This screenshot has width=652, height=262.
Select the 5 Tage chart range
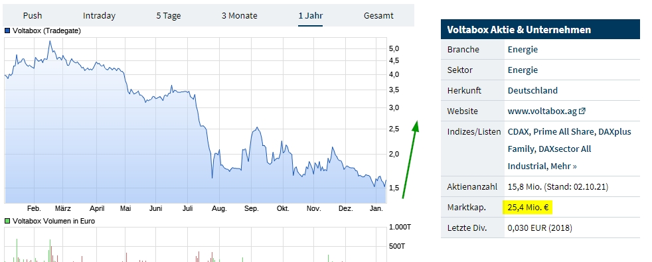point(169,16)
